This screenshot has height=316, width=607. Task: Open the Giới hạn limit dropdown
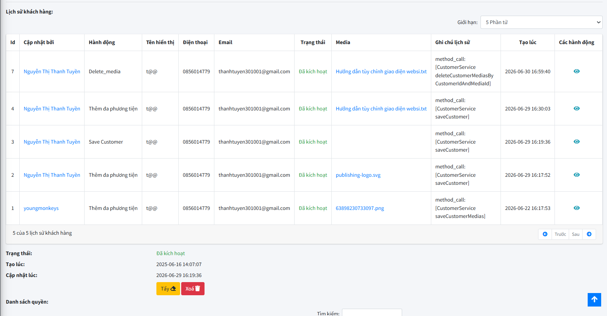click(x=541, y=22)
